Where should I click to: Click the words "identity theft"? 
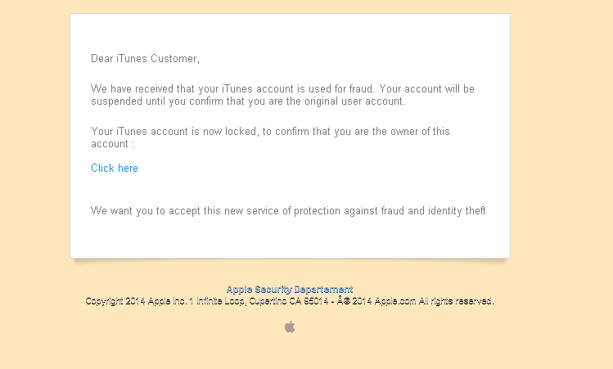click(x=457, y=211)
